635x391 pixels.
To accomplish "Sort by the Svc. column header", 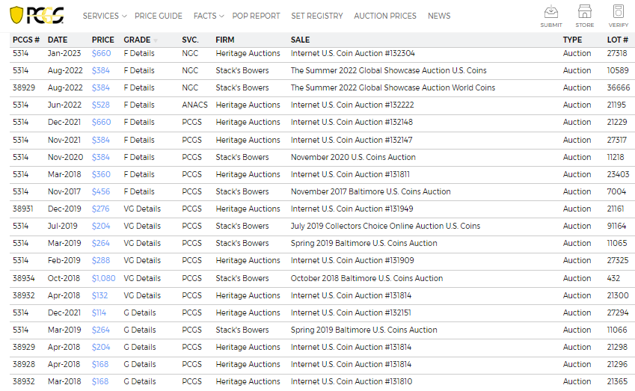I will 190,40.
